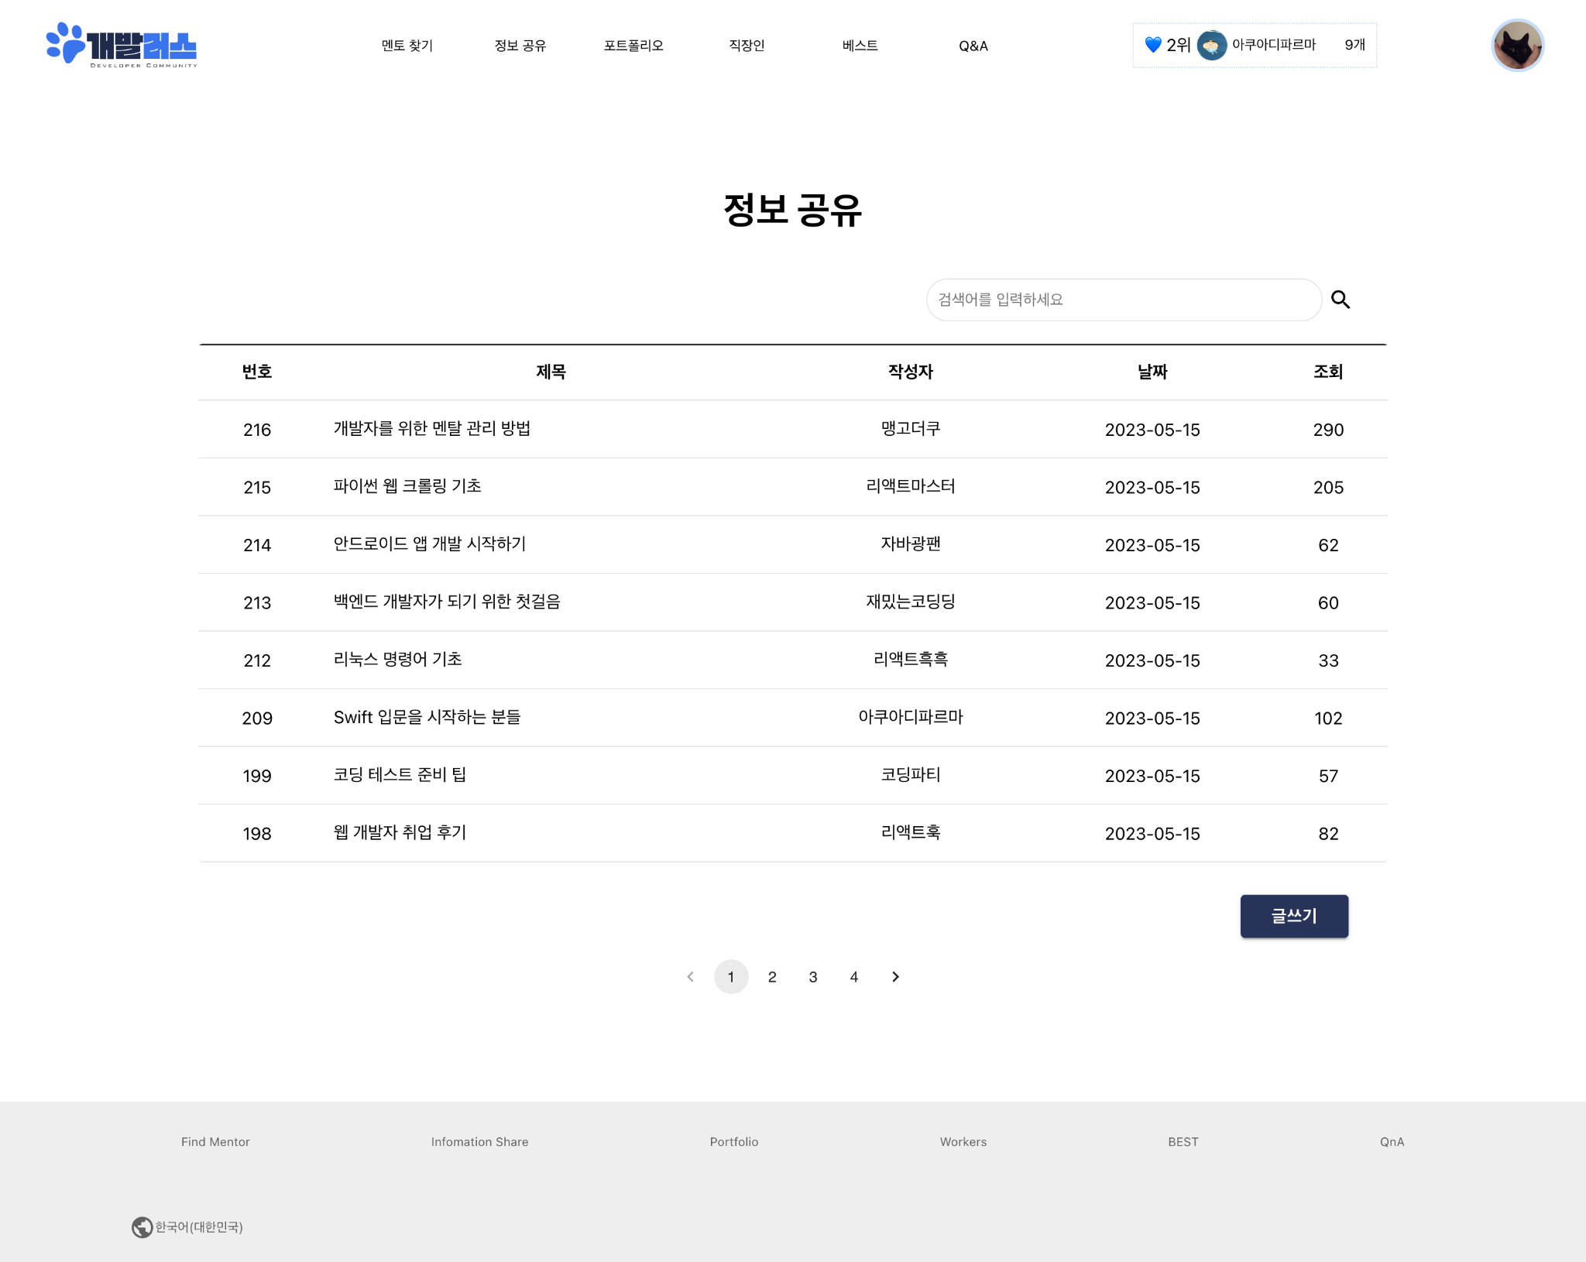Navigate to Q&A in top menu
This screenshot has width=1586, height=1262.
click(x=973, y=46)
